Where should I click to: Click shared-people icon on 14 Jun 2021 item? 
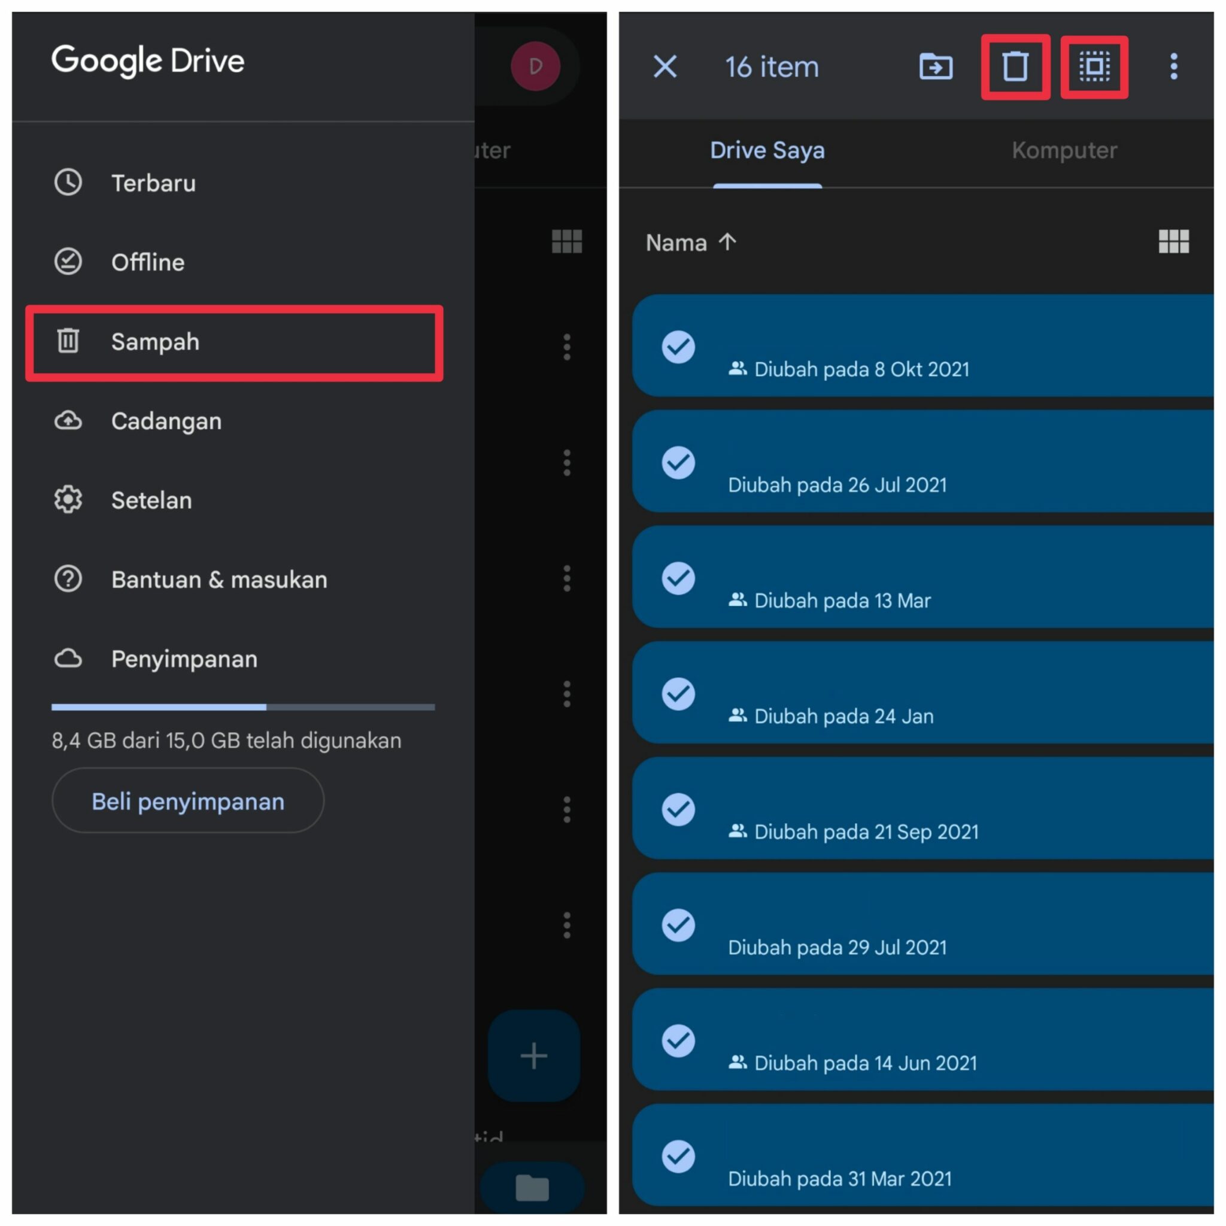[x=738, y=1061]
